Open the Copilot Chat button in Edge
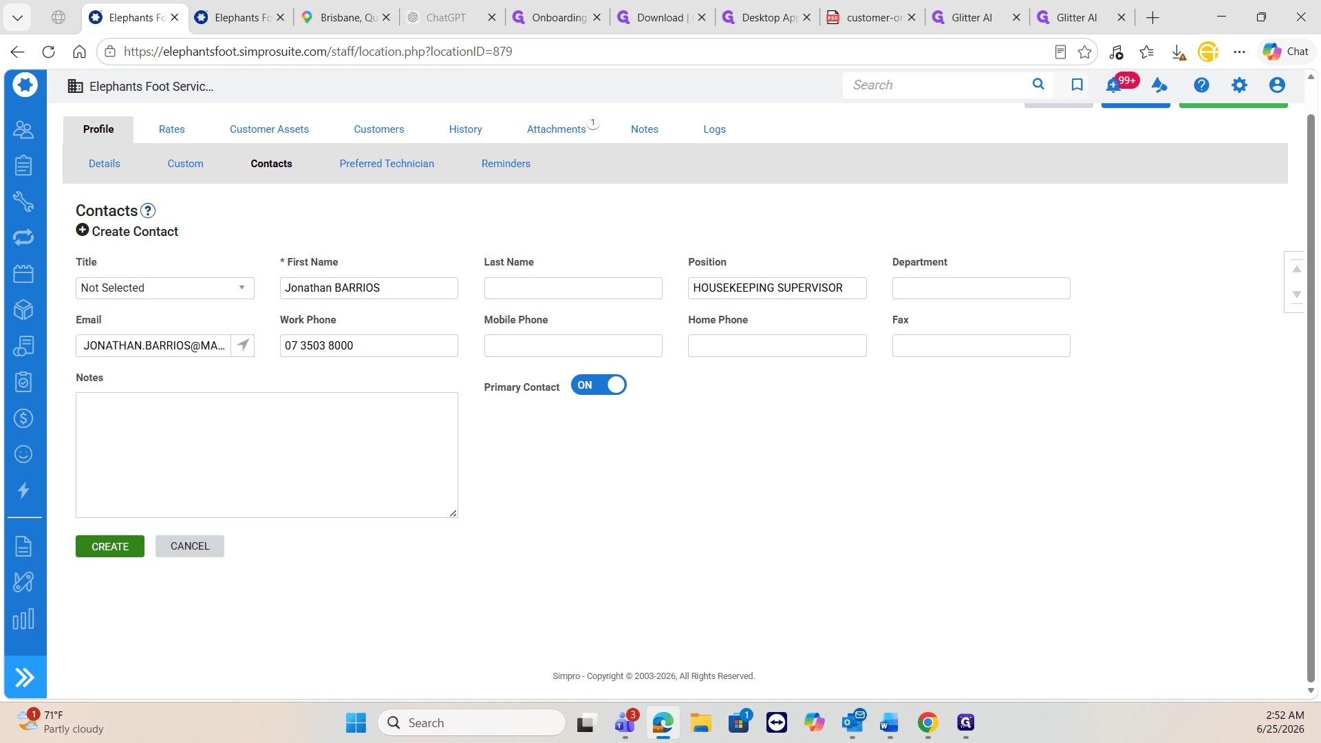1321x743 pixels. 1286,52
